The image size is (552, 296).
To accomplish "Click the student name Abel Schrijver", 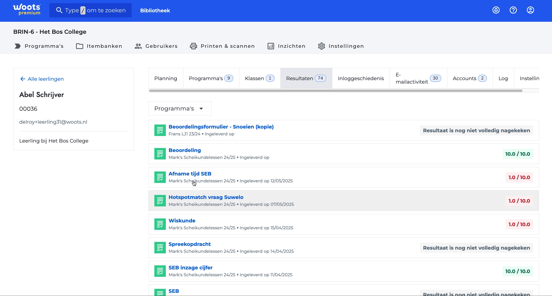I will pos(42,95).
